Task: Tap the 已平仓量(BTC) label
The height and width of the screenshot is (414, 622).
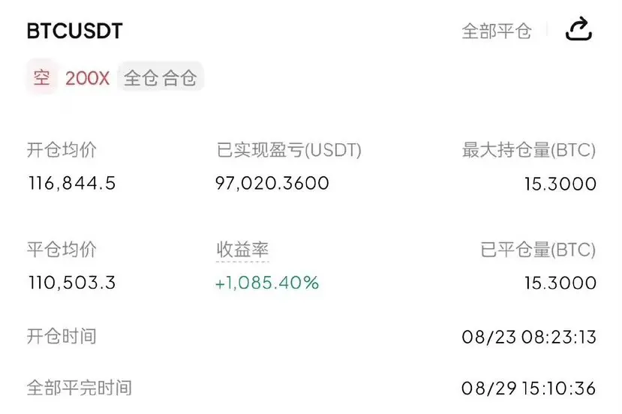Action: pyautogui.click(x=538, y=250)
